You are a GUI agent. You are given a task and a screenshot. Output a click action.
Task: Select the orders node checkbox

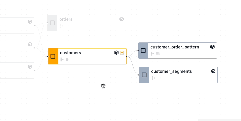coord(52,23)
